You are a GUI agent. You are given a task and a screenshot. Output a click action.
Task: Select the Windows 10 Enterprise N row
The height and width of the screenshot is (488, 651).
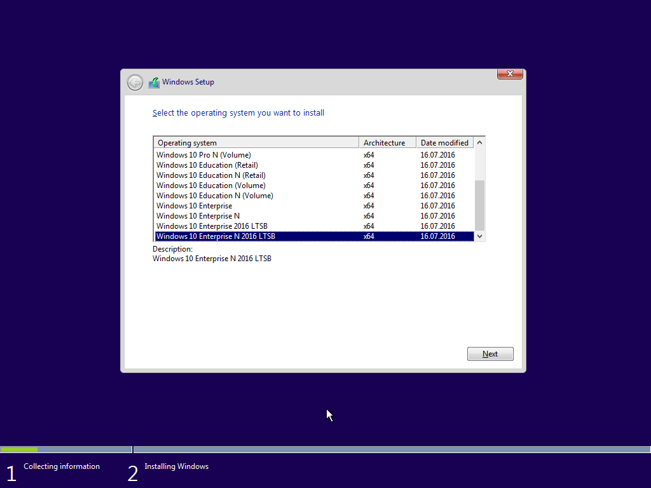coord(314,216)
